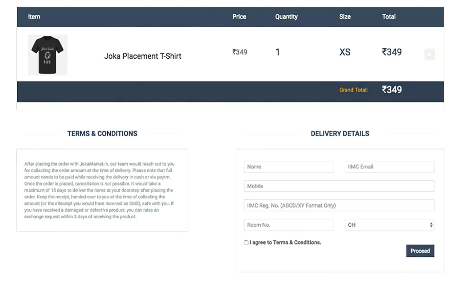Click the Joka Placement T-Shirt thumbnail

coord(47,55)
